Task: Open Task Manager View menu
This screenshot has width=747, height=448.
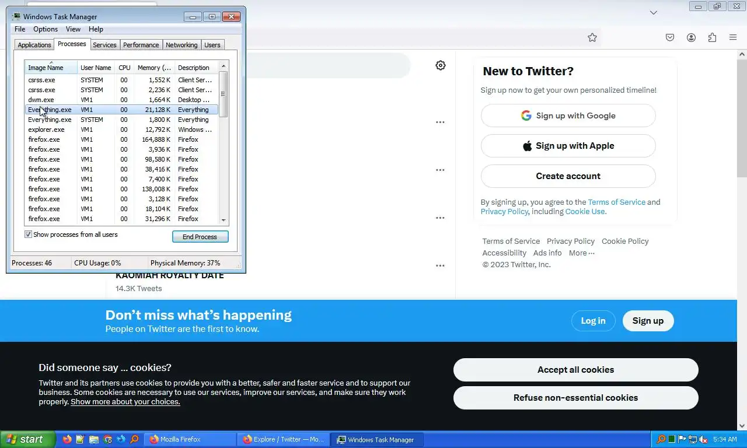Action: click(73, 29)
